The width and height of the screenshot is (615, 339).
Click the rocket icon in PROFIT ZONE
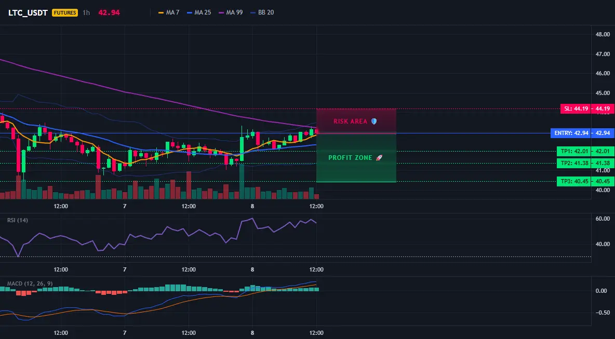coord(379,157)
